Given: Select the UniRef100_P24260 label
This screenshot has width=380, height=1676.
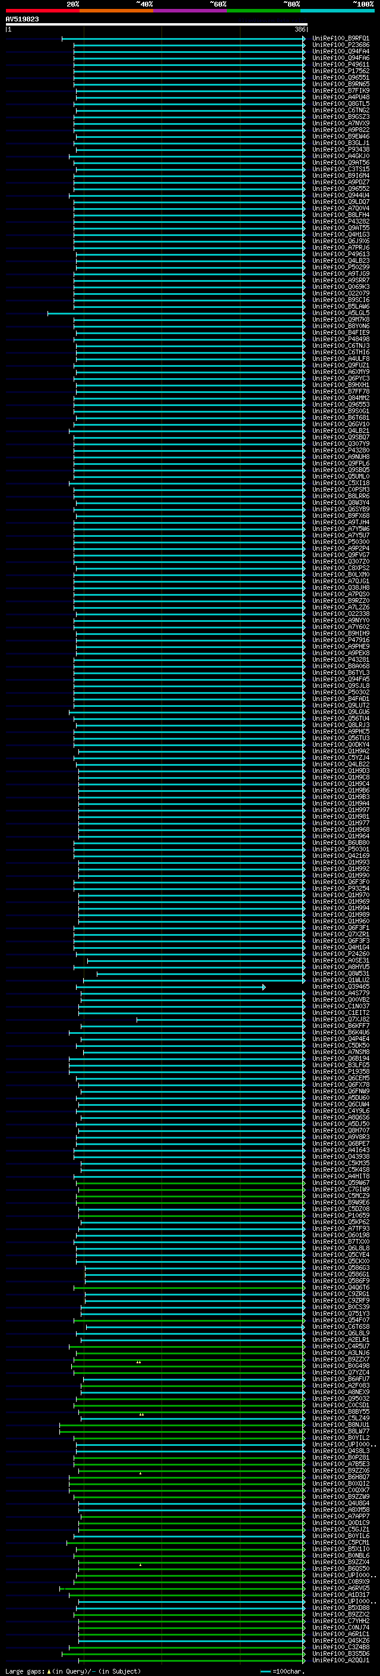Looking at the screenshot, I should tap(341, 954).
